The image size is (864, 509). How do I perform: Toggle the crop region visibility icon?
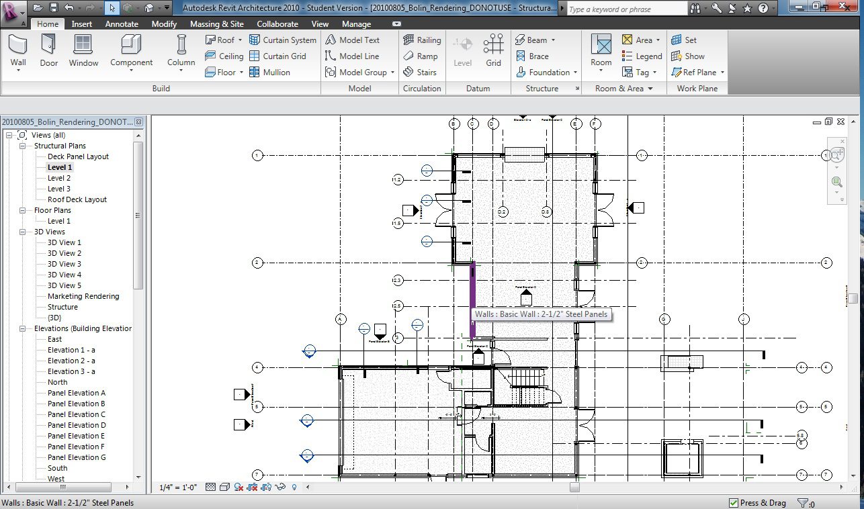(x=267, y=487)
